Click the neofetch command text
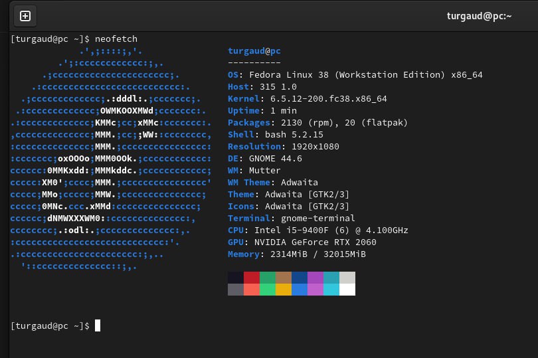Image resolution: width=538 pixels, height=358 pixels. (x=116, y=39)
